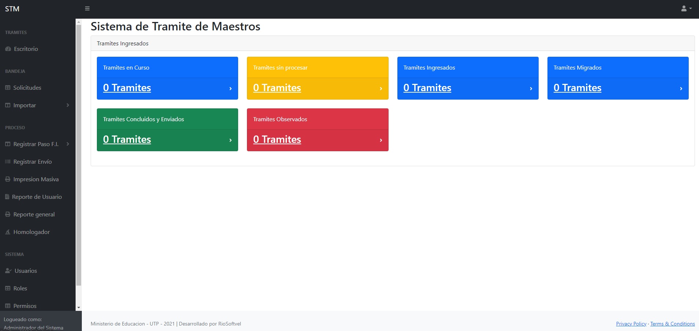Click the Impresion Masiva printer icon
699x331 pixels.
(x=8, y=179)
